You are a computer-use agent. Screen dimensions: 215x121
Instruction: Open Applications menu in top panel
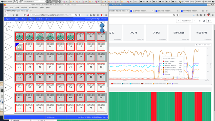[6, 2]
